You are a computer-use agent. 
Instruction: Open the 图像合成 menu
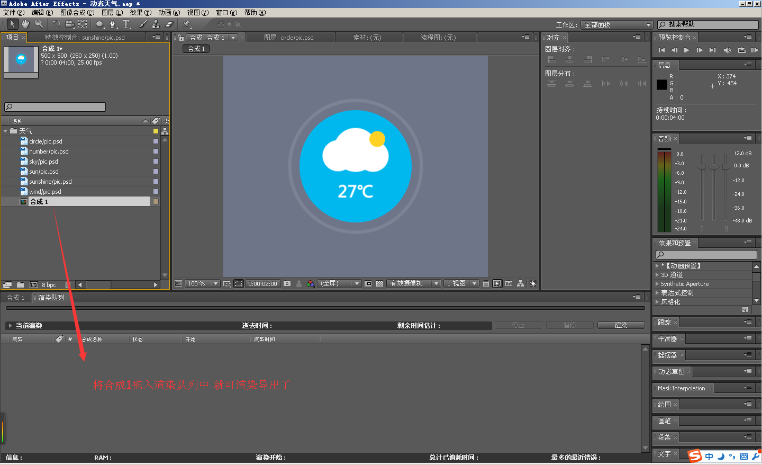(77, 13)
